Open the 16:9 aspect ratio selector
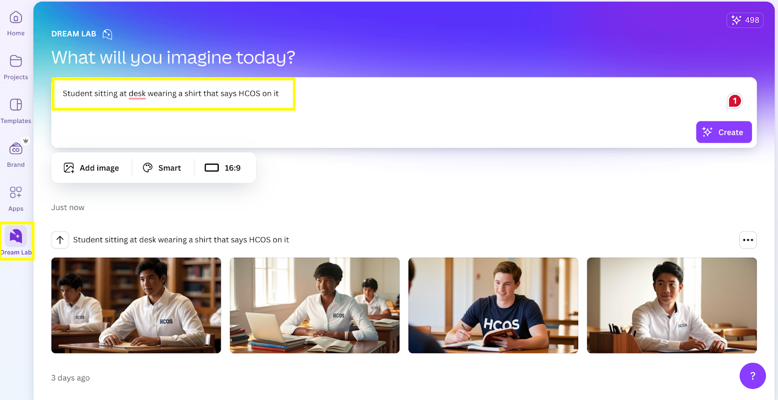This screenshot has width=778, height=400. click(x=223, y=168)
